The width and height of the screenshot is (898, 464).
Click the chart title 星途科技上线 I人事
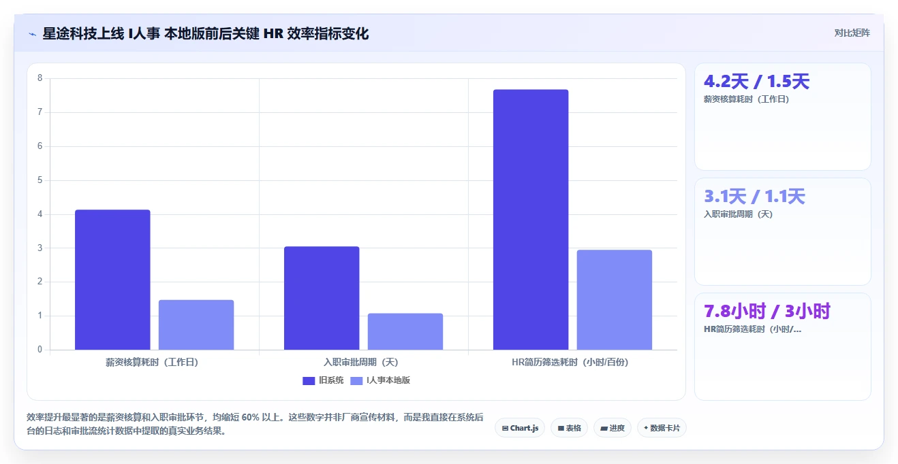click(205, 34)
